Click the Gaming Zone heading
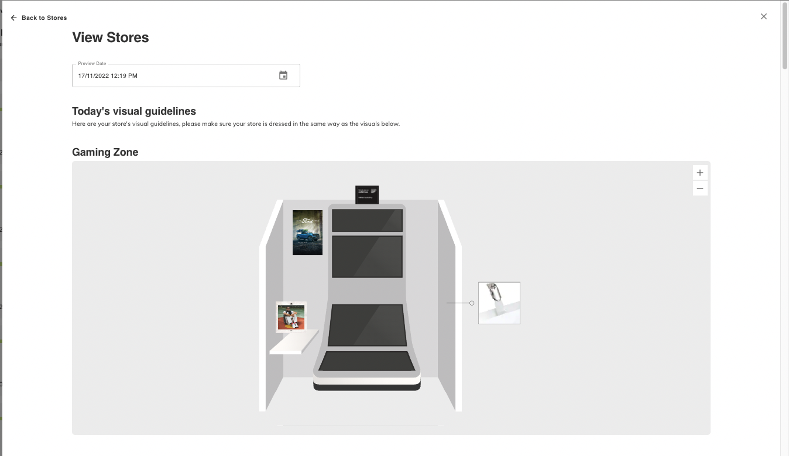 click(105, 152)
